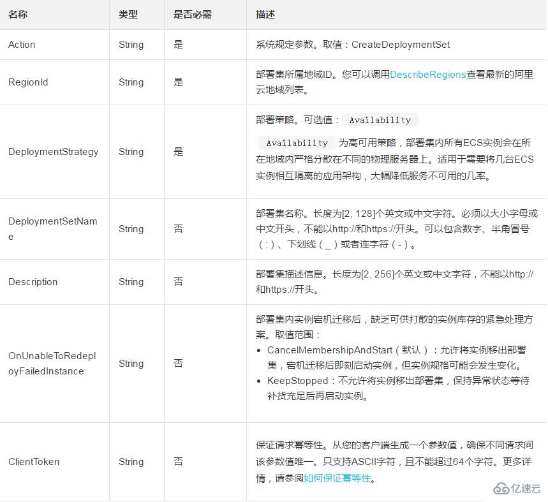This screenshot has height=502, width=548.
Task: Click 否 in the Description row
Action: 179,282
